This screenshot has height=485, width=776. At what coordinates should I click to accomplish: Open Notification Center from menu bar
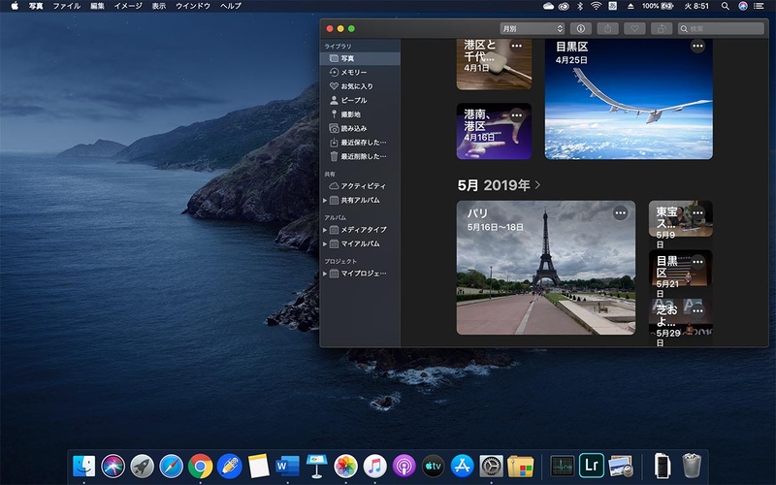(x=760, y=6)
